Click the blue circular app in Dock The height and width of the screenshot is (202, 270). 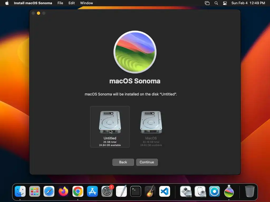pyautogui.click(x=214, y=191)
